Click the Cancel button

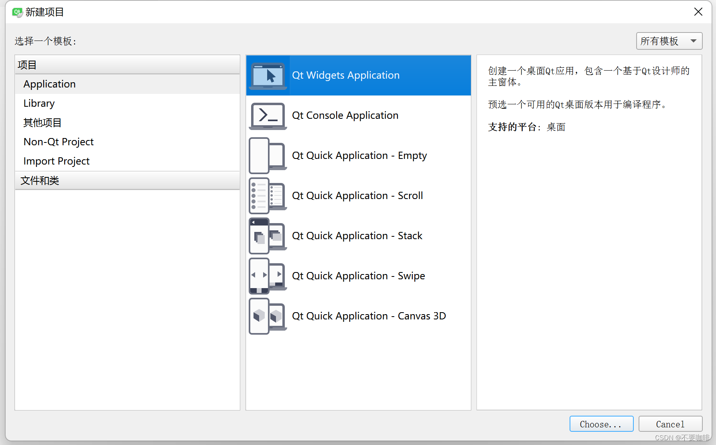click(x=670, y=424)
